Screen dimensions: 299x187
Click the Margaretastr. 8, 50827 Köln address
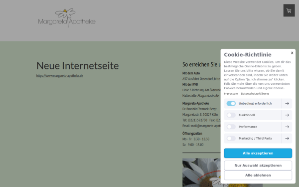200,115
